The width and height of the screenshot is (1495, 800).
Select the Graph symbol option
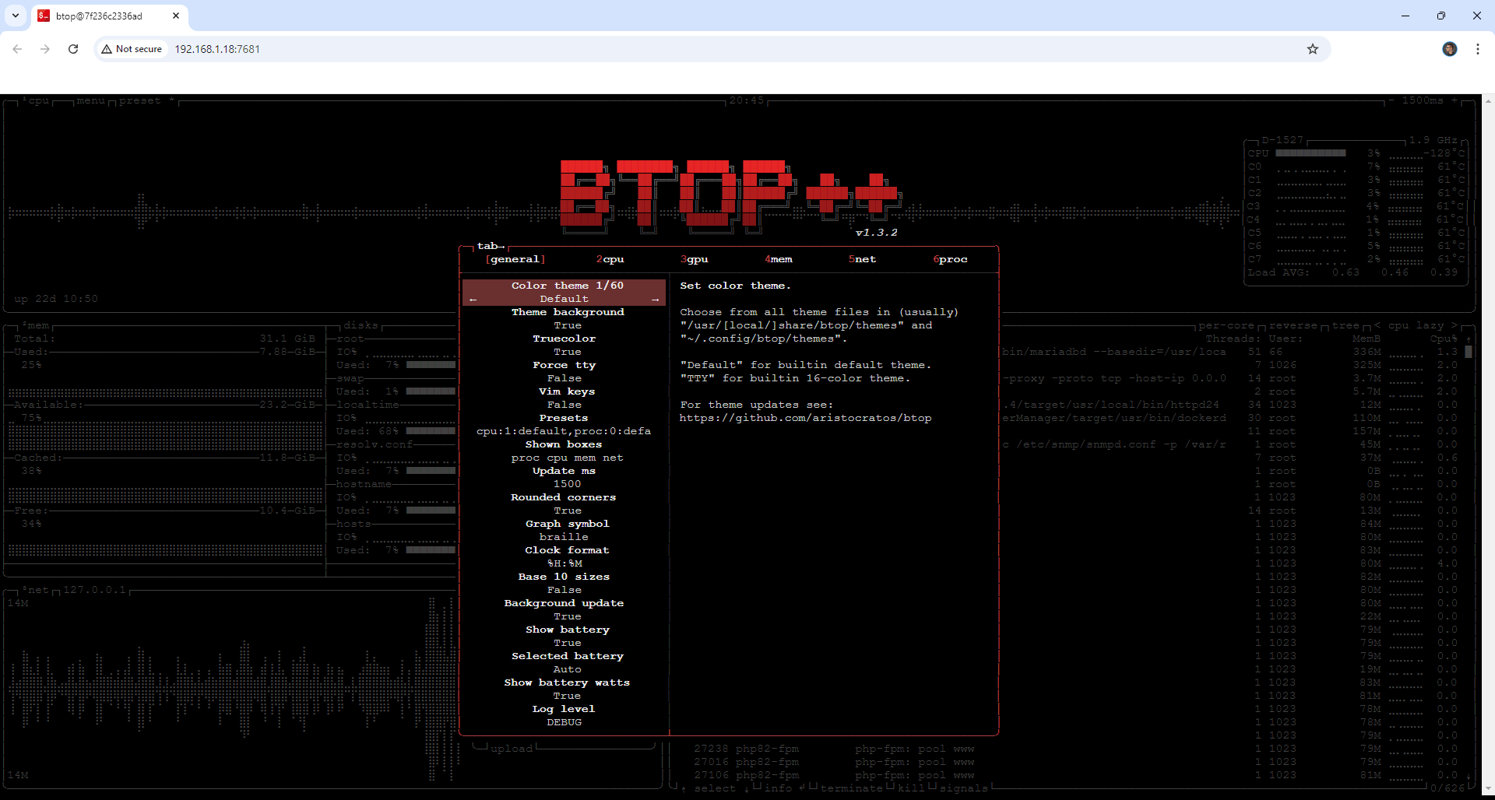(568, 524)
